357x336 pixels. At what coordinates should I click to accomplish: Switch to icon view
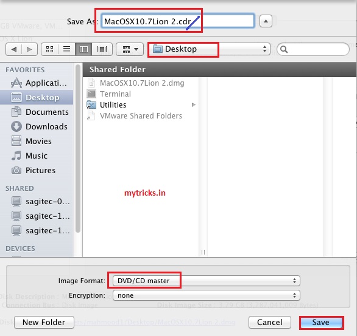49,49
